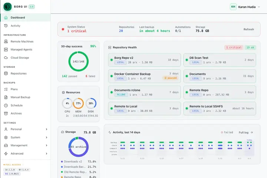Click the System gear icon
The height and width of the screenshot is (178, 267).
[x=6, y=137]
